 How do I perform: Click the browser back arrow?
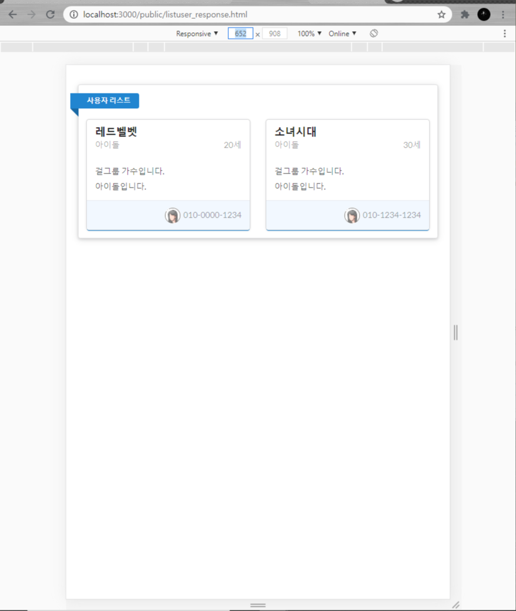coord(12,15)
